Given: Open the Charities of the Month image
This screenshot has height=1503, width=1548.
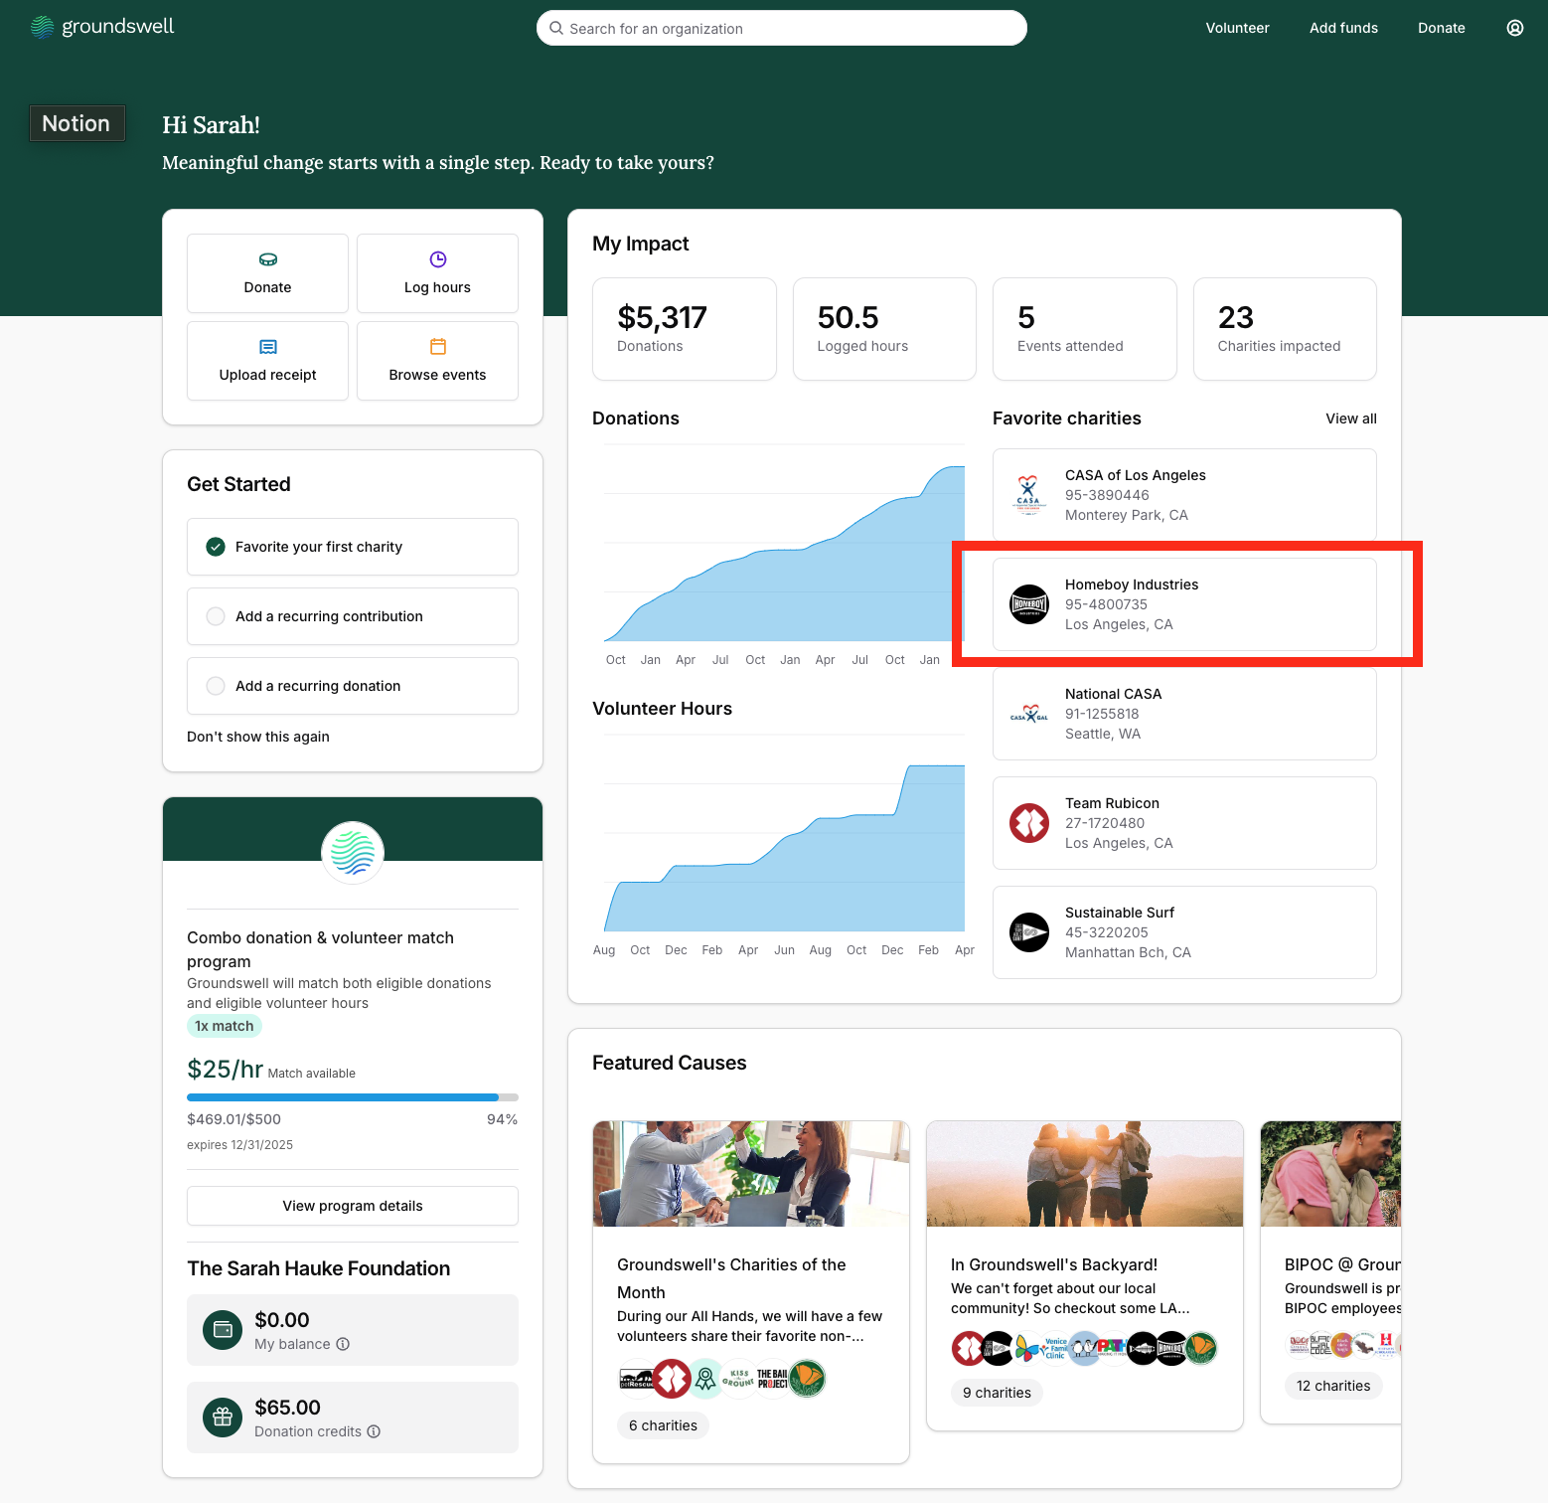Looking at the screenshot, I should click(751, 1174).
